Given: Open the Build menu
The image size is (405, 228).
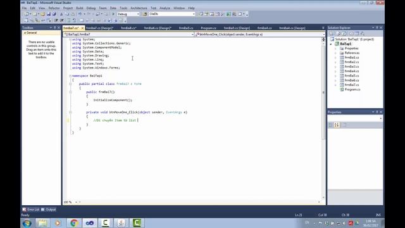Looking at the screenshot, I should 80,8.
